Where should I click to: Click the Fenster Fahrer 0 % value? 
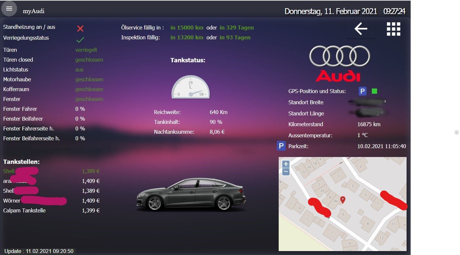pos(80,109)
